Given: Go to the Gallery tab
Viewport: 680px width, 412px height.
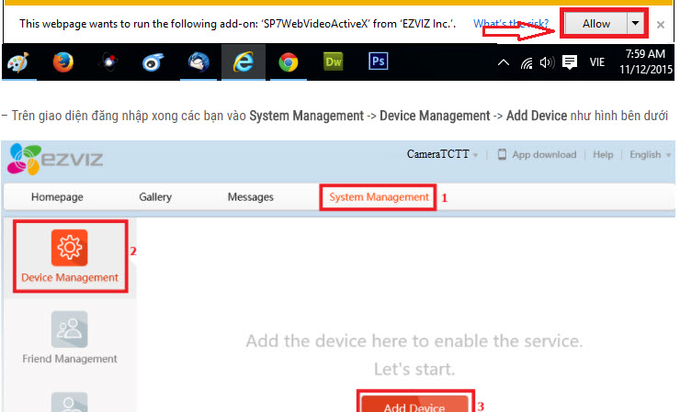Looking at the screenshot, I should pyautogui.click(x=155, y=196).
